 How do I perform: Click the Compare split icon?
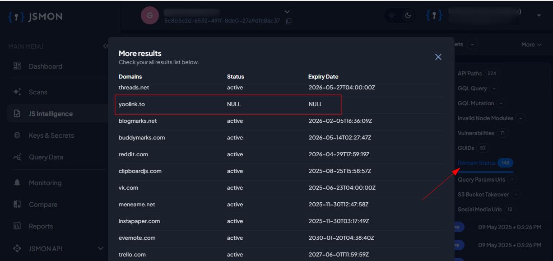[17, 204]
